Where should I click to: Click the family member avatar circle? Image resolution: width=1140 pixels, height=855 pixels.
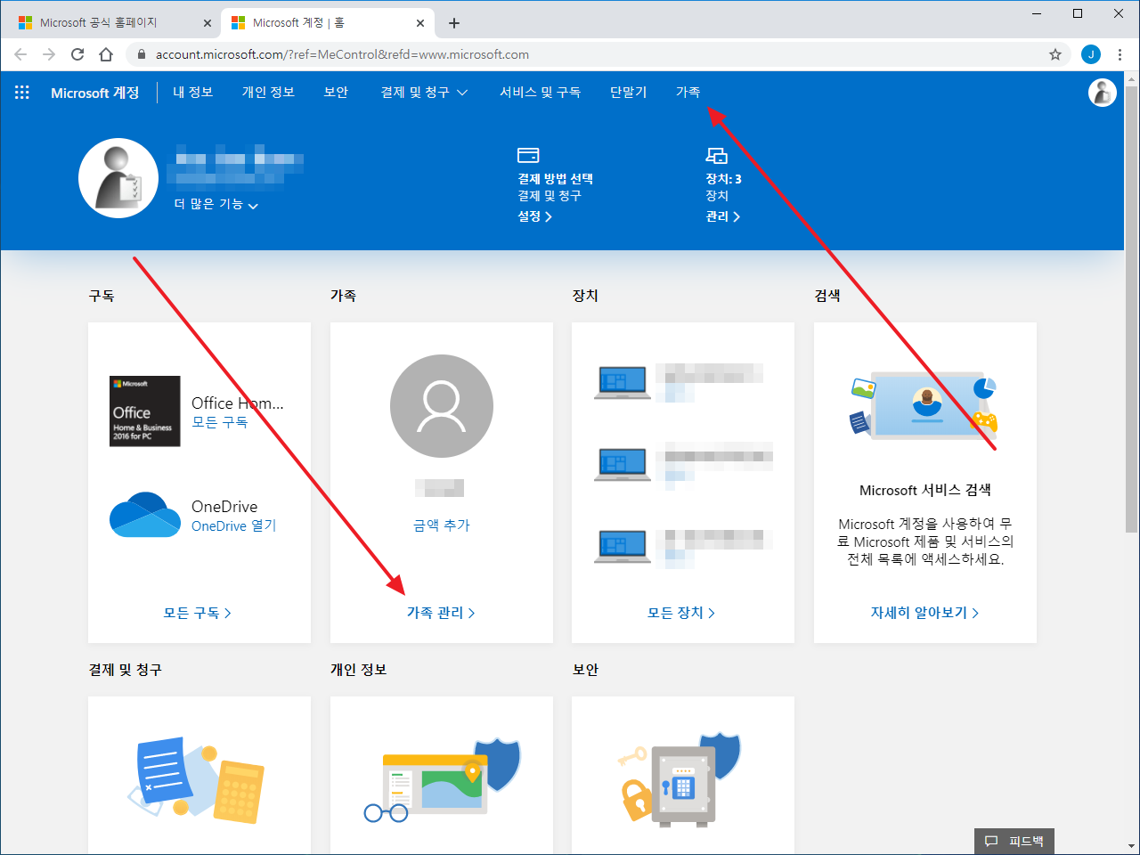tap(442, 406)
